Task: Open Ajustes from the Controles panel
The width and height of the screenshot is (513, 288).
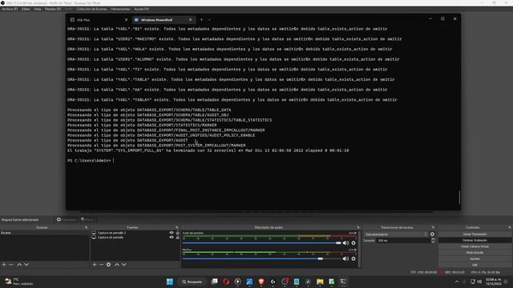Action: (475, 259)
